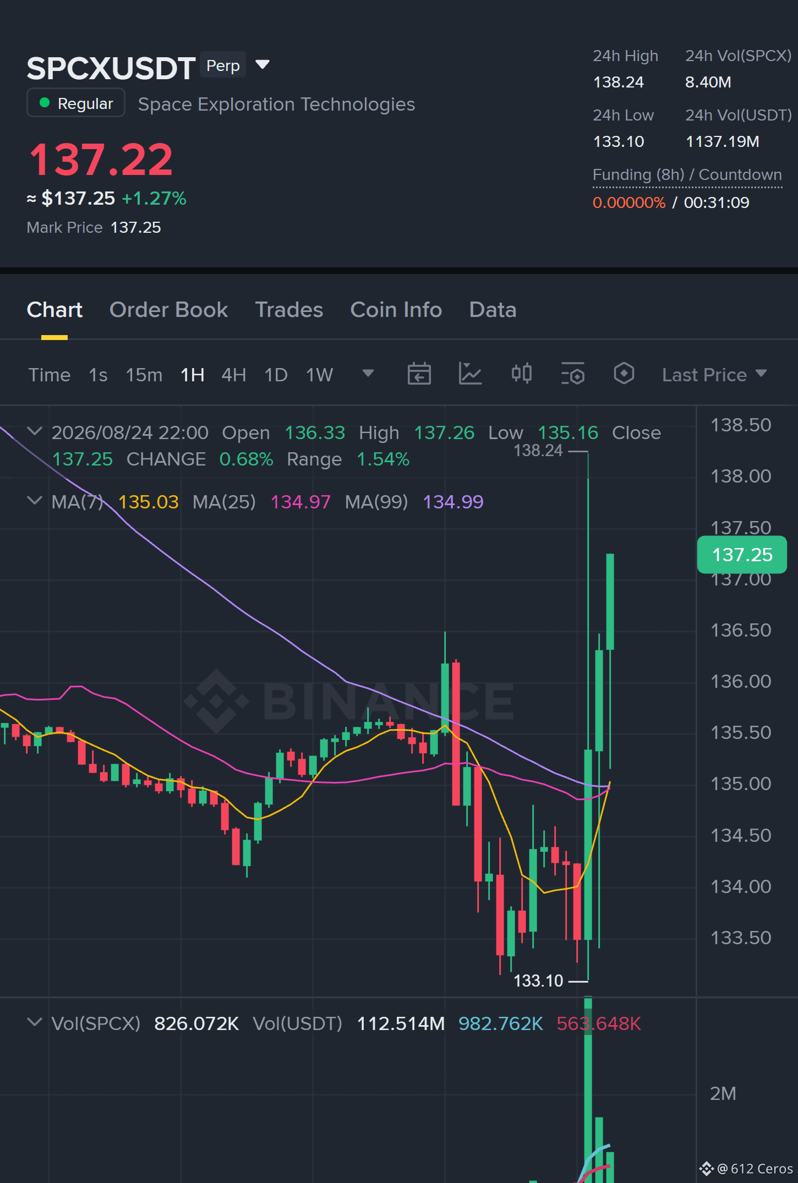This screenshot has width=798, height=1183.
Task: Click the 133.10 low price marker
Action: (538, 981)
